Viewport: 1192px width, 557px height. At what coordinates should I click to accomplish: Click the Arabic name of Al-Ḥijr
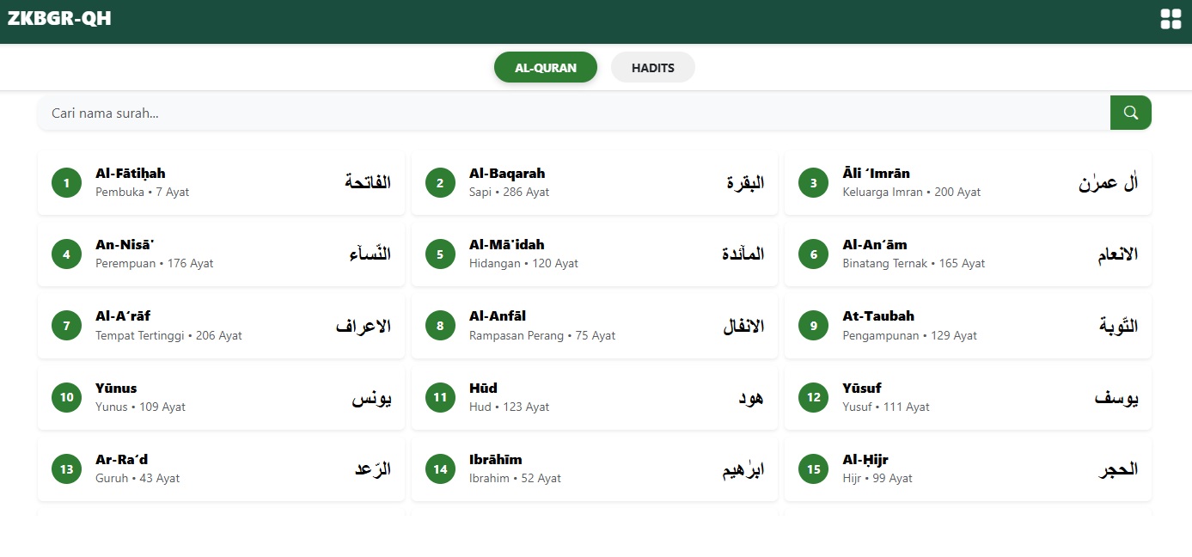point(1117,469)
